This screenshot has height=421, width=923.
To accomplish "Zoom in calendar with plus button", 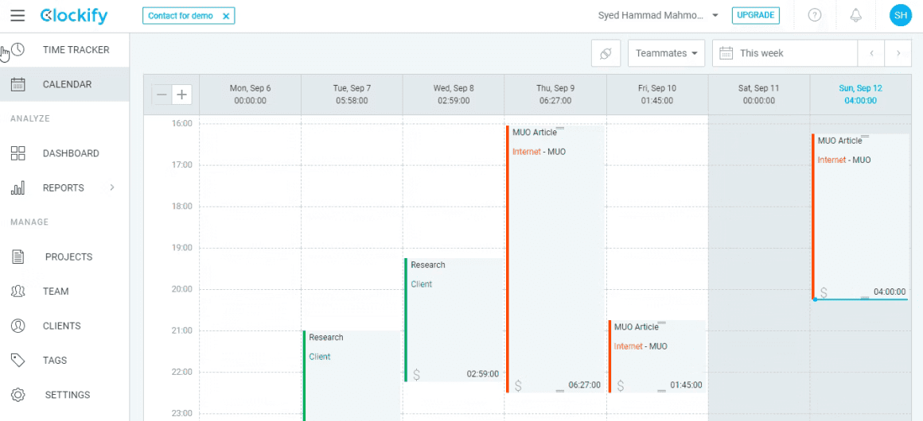I will [182, 94].
